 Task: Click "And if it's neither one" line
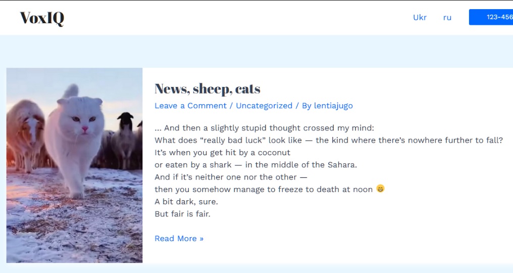click(231, 177)
